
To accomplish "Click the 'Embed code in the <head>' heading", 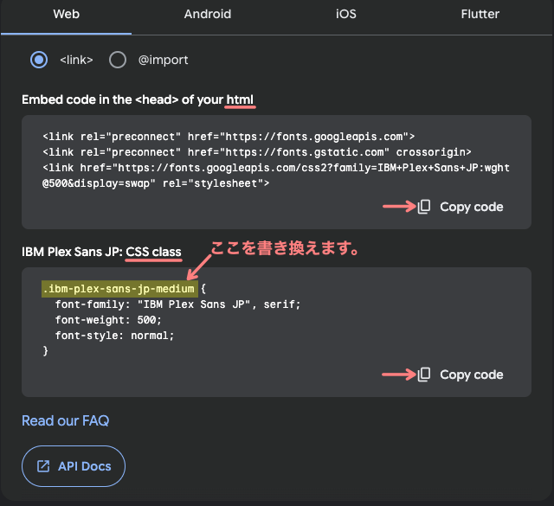I will tap(138, 99).
